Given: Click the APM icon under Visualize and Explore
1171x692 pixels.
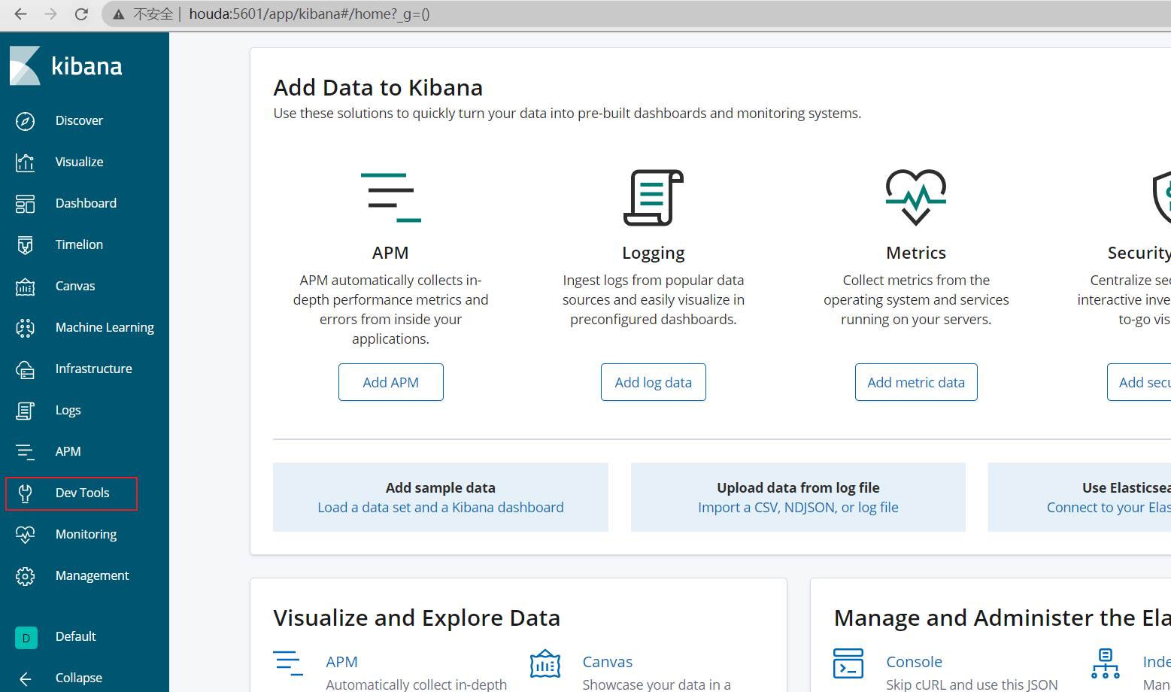Looking at the screenshot, I should pyautogui.click(x=288, y=663).
